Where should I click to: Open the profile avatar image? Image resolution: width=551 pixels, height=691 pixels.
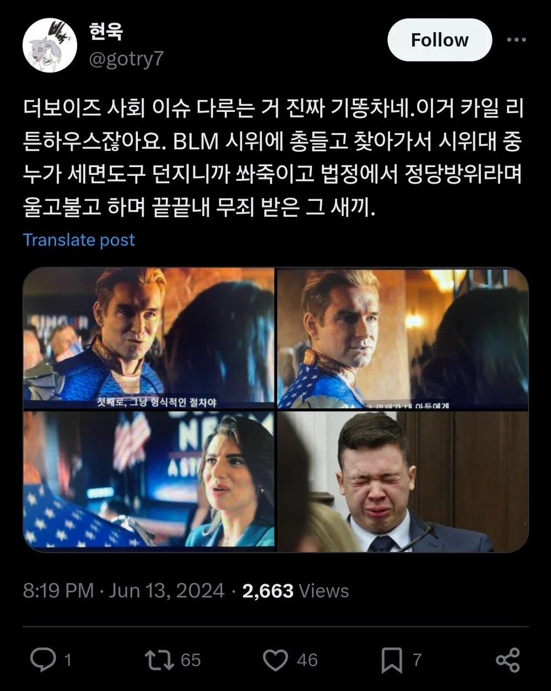(x=50, y=45)
